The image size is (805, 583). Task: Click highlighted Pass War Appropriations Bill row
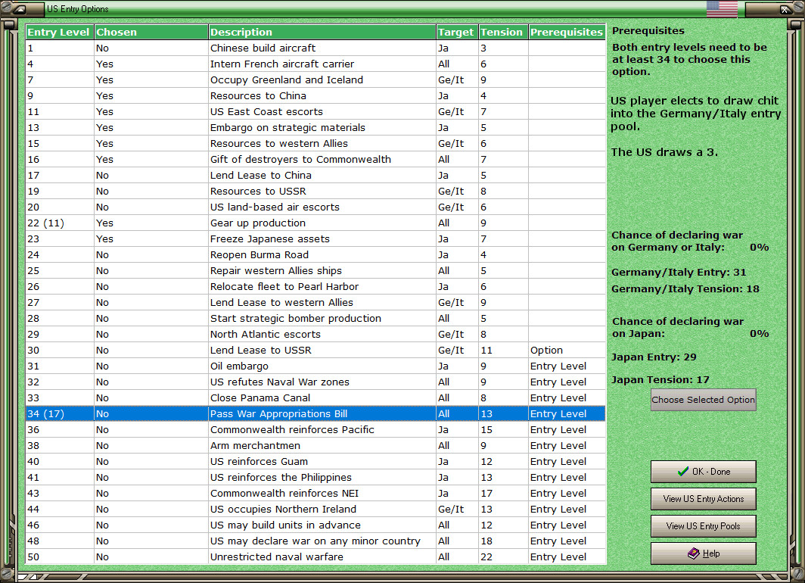(x=315, y=414)
